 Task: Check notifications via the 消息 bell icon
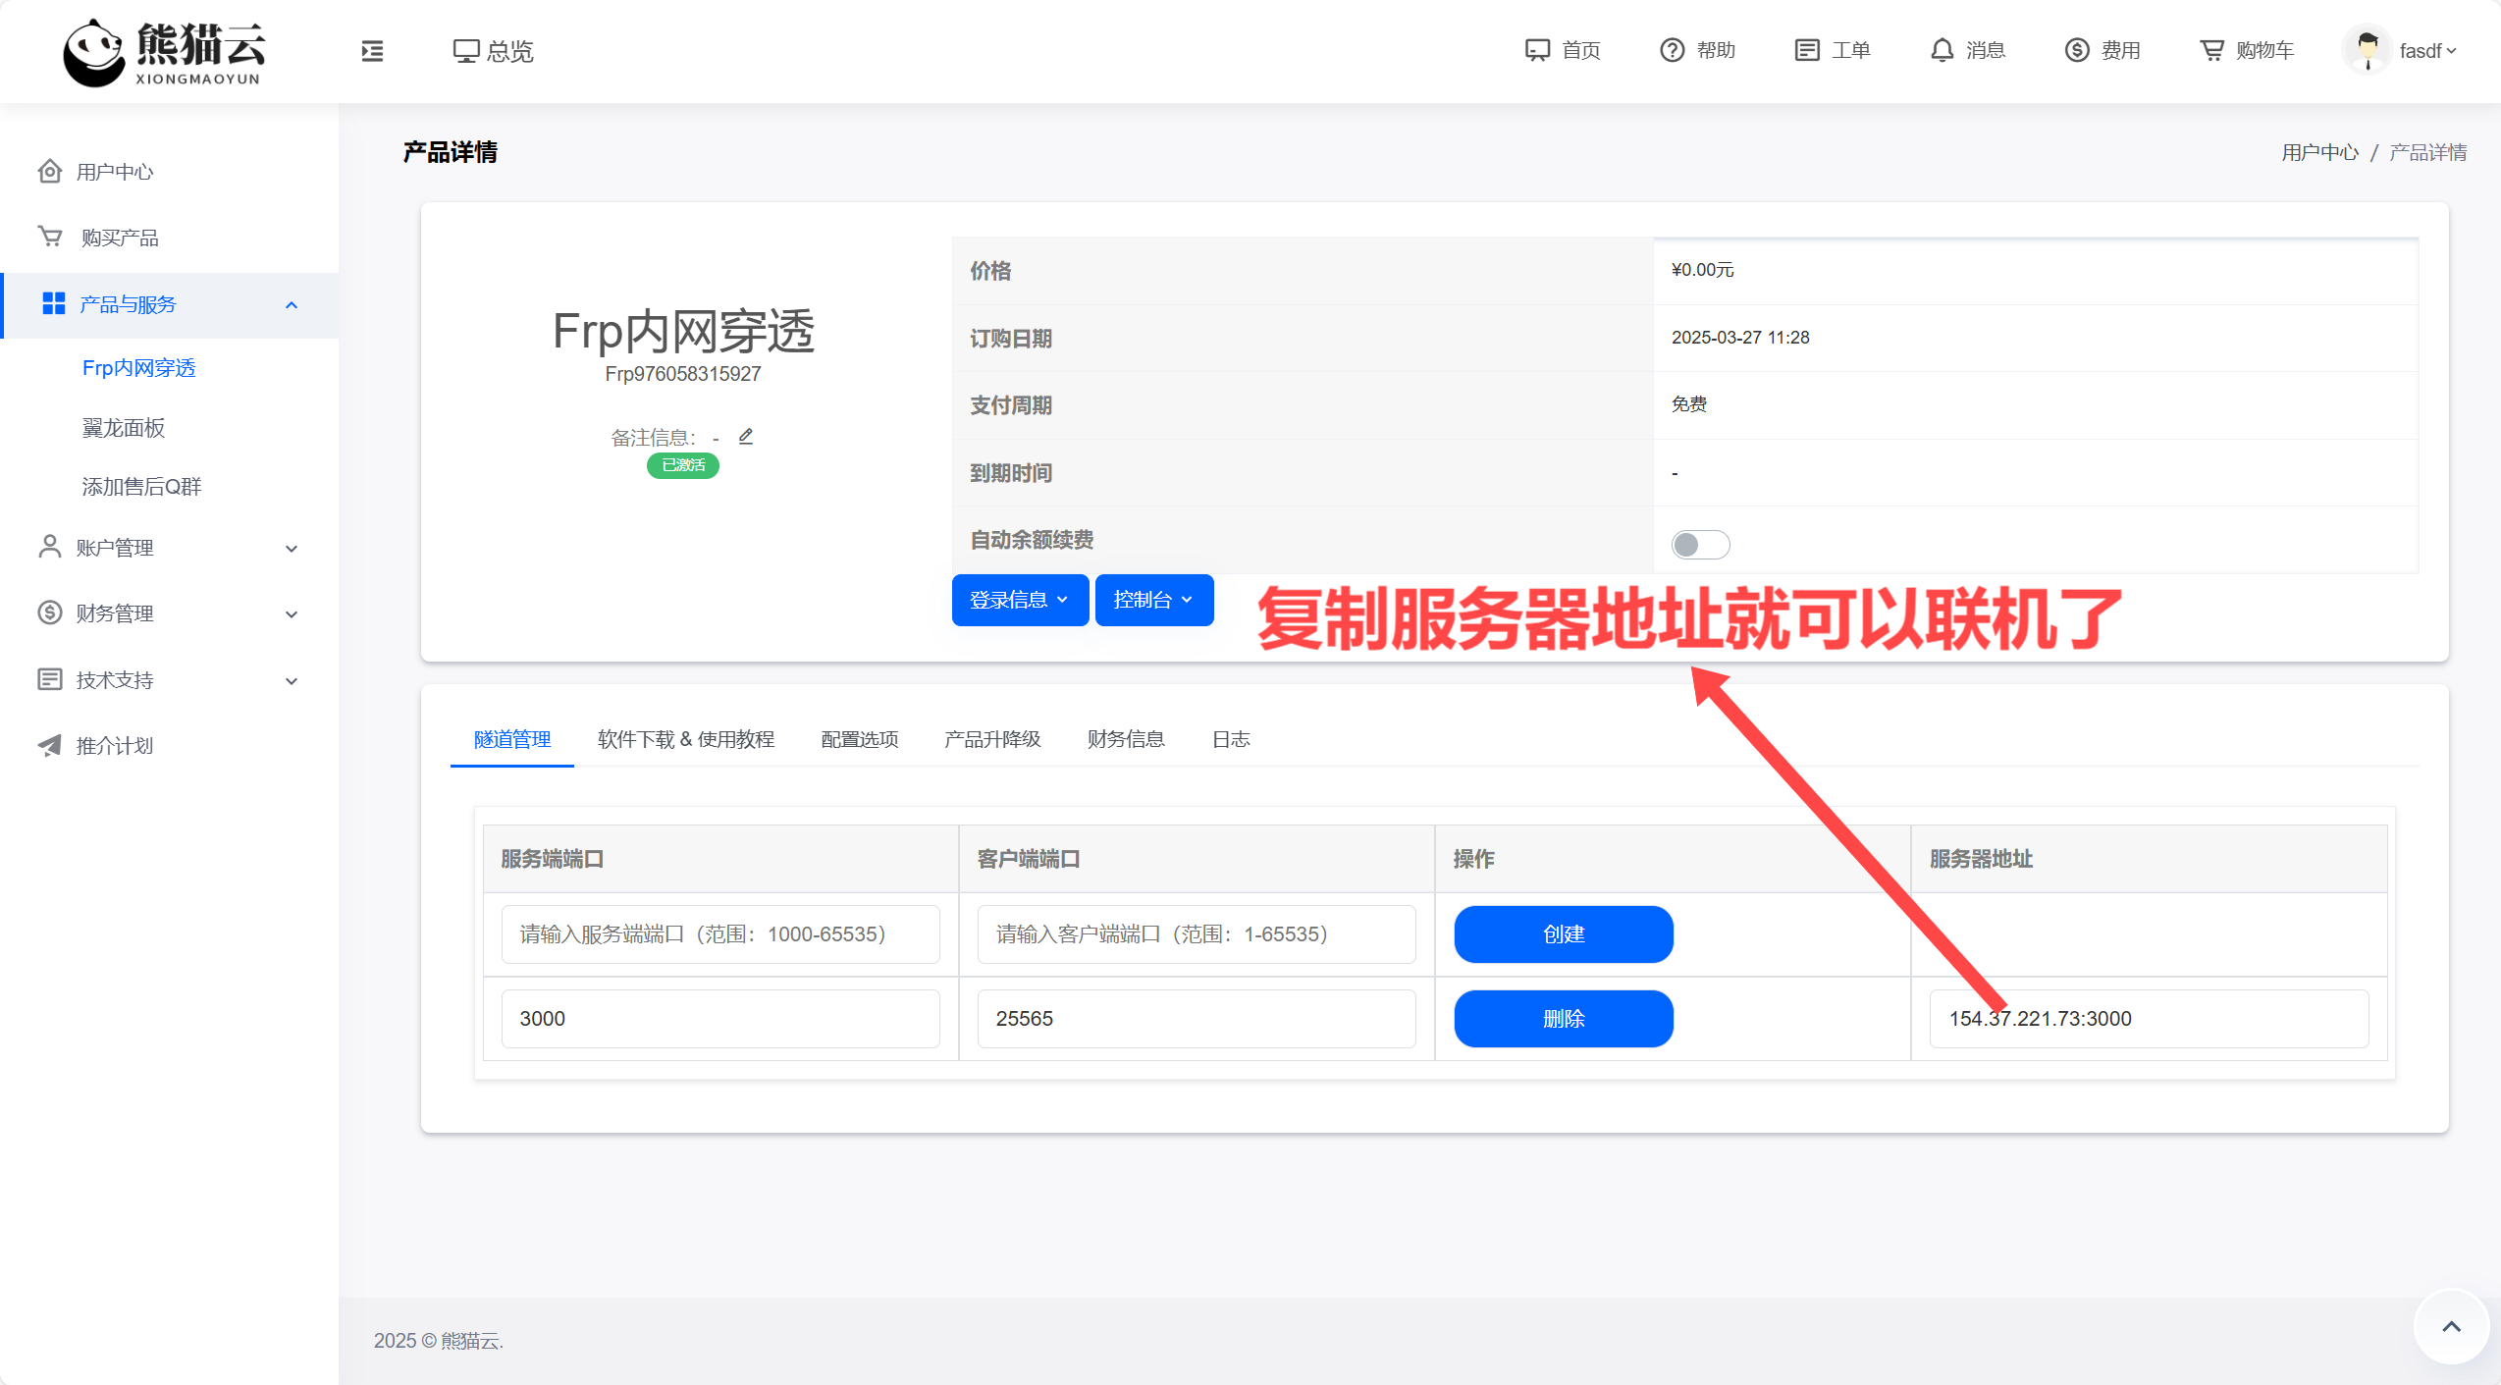click(x=1942, y=50)
